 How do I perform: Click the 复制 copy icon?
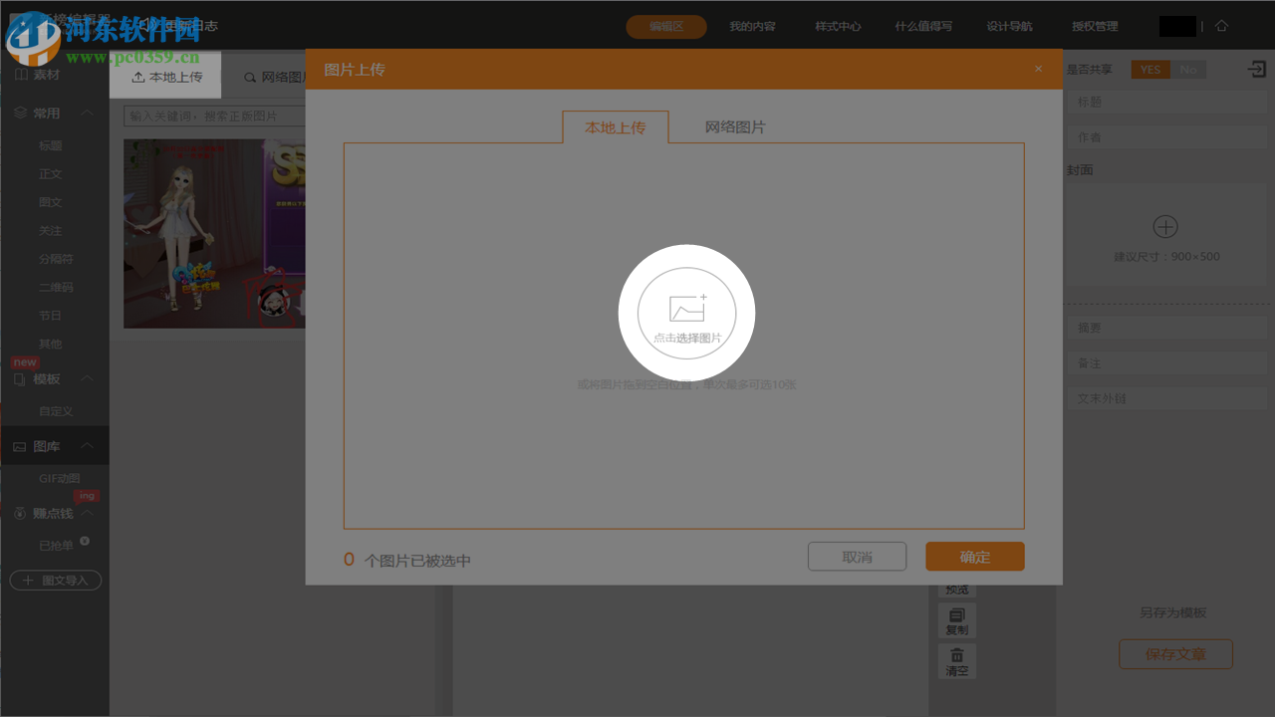click(957, 621)
